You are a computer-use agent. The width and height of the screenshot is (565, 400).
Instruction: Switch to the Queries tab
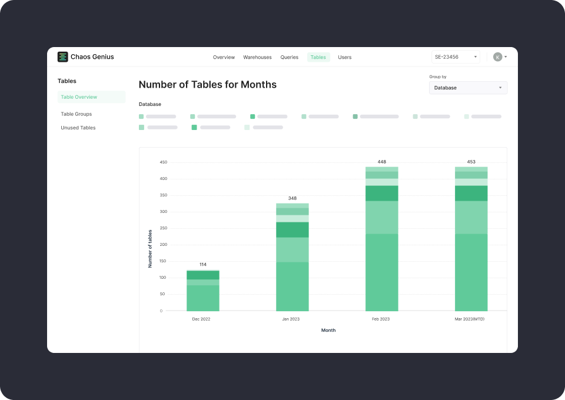[289, 57]
